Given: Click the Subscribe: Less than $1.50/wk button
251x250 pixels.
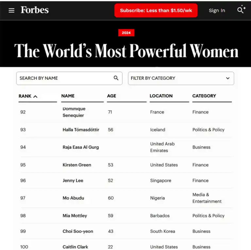Looking at the screenshot, I should click(156, 10).
